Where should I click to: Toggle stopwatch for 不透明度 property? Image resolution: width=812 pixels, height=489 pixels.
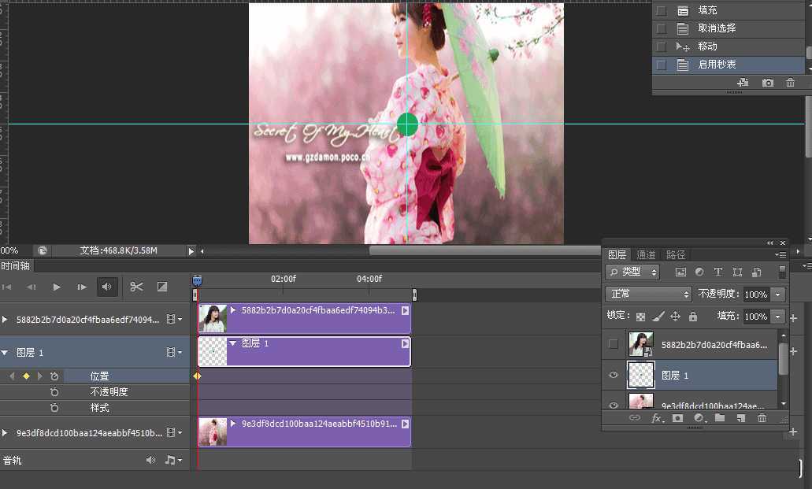tap(54, 392)
